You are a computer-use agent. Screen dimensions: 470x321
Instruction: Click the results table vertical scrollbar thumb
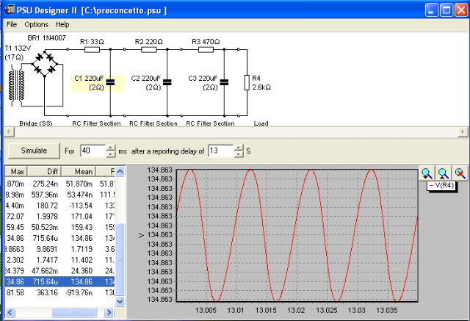coord(120,259)
